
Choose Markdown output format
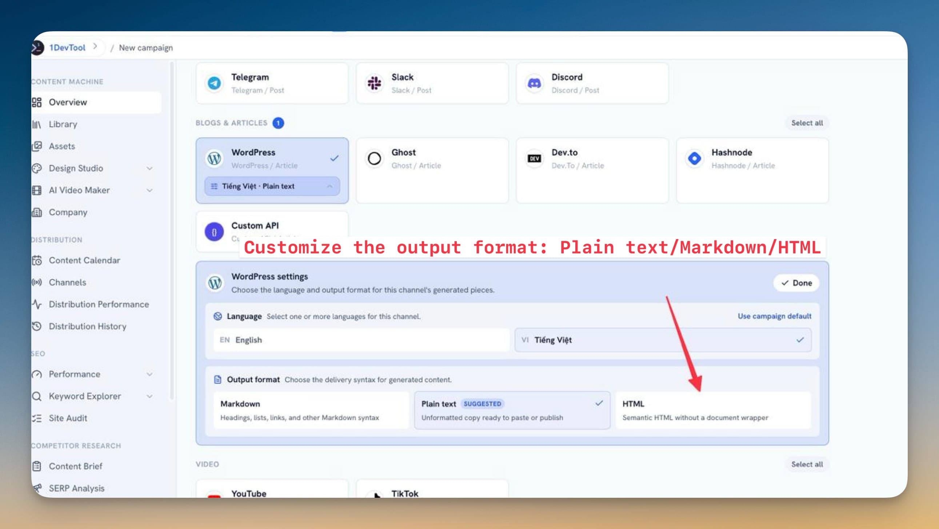click(311, 410)
